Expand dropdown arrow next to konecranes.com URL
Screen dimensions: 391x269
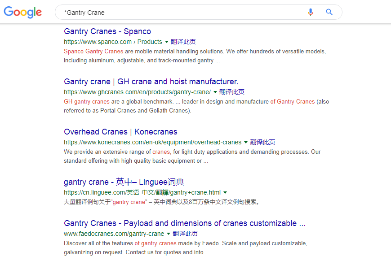pyautogui.click(x=246, y=142)
